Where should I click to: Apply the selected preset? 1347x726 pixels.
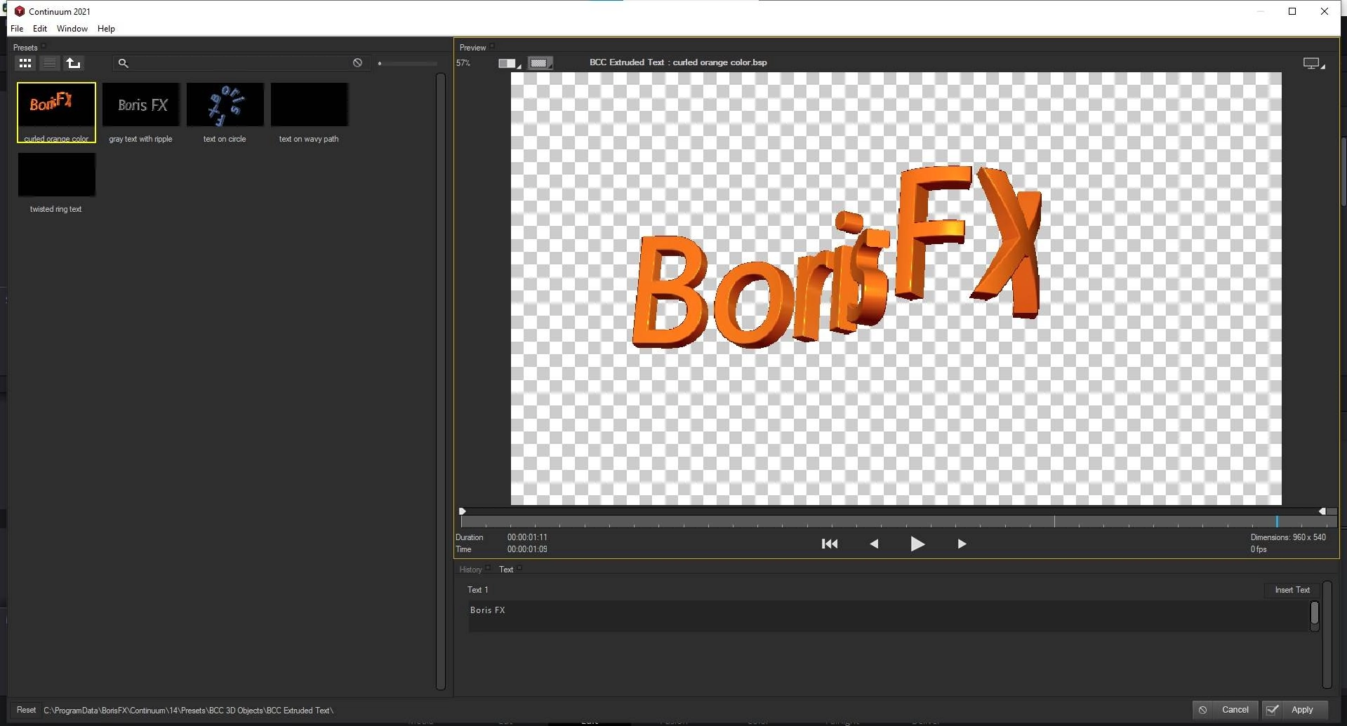1295,710
